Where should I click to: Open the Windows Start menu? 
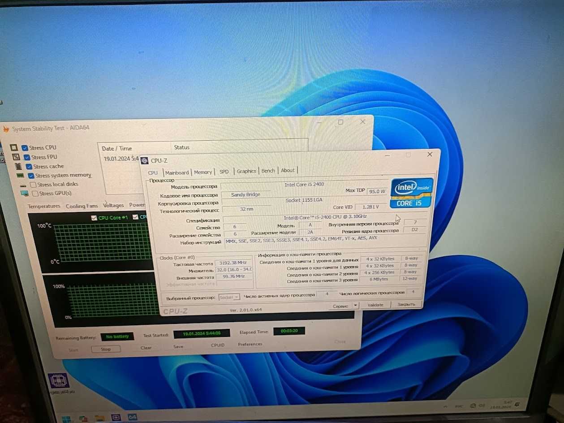point(66,419)
